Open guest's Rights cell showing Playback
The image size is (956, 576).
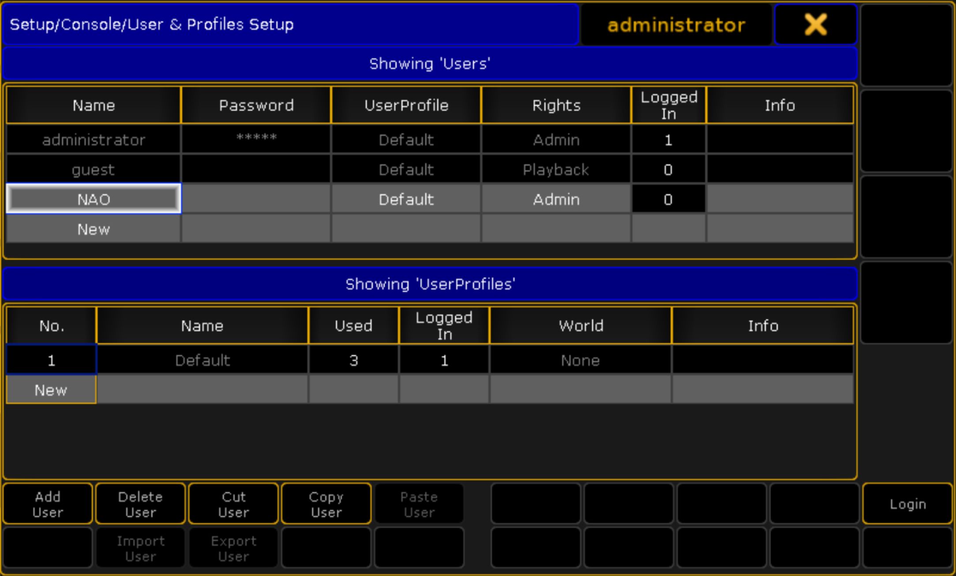click(556, 170)
